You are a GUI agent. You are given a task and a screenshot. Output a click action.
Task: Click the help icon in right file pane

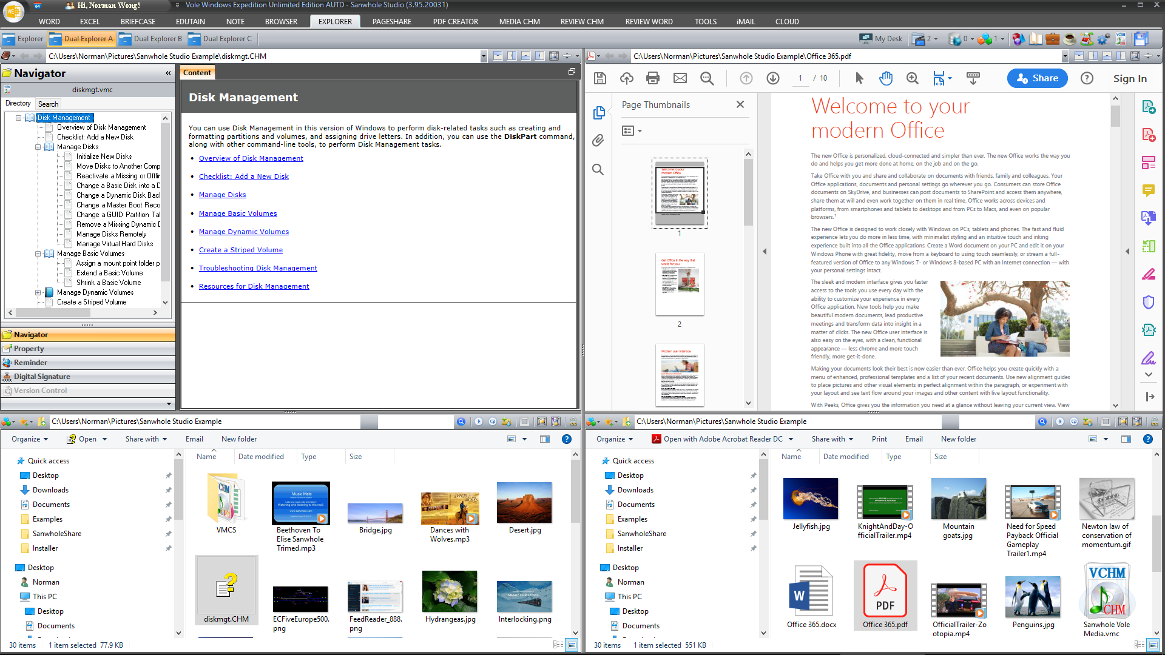pos(1148,439)
